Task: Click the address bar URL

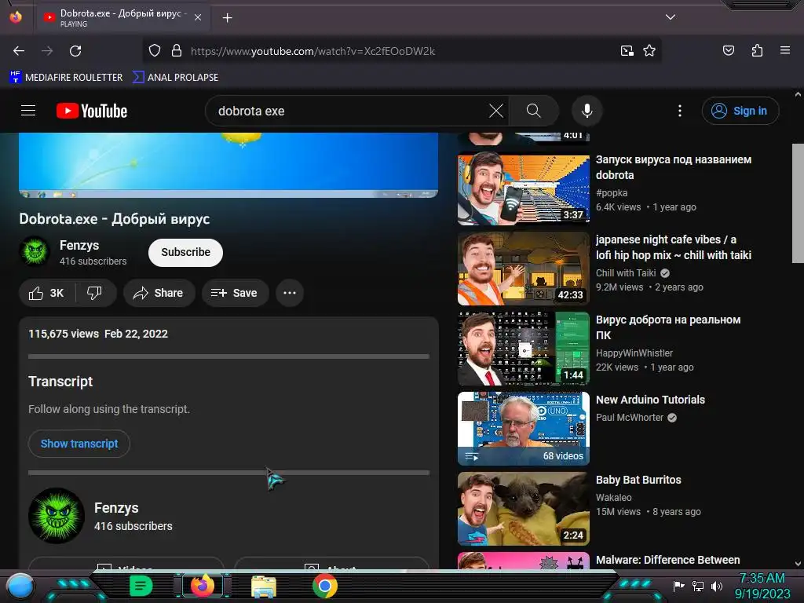Action: click(312, 51)
